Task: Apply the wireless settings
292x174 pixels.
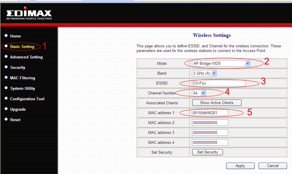Action: click(x=240, y=166)
